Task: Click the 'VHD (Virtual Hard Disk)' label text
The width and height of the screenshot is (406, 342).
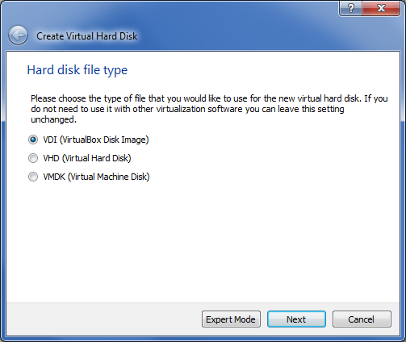Action: (87, 158)
